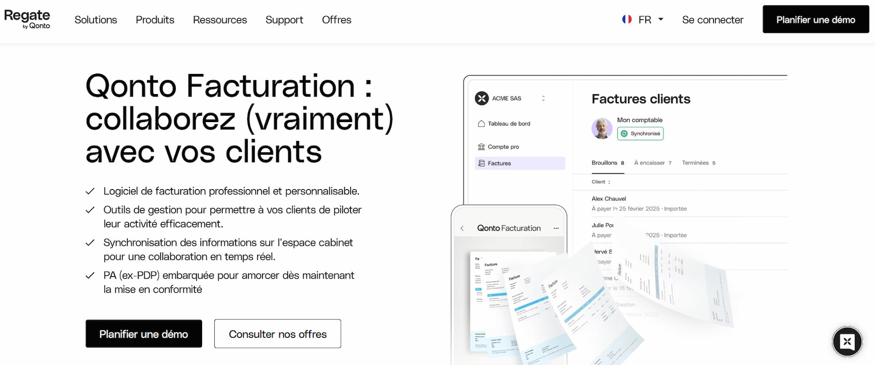Click the Regate by Qonto logo
Screen dimensions: 875x365
[27, 19]
